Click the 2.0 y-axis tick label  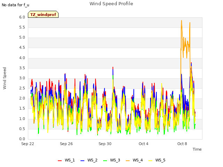22,98
